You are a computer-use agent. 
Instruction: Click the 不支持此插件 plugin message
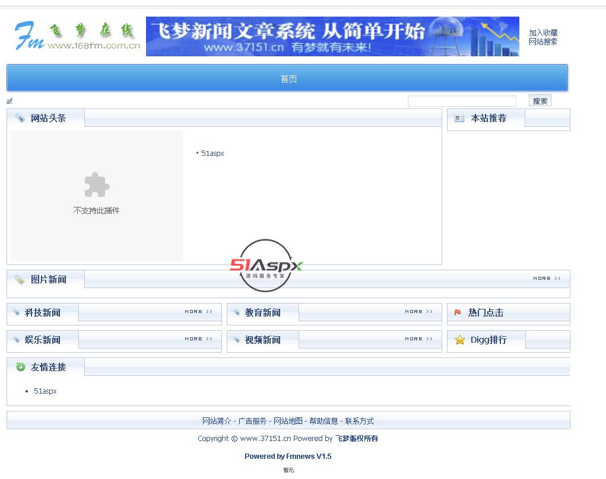coord(96,210)
